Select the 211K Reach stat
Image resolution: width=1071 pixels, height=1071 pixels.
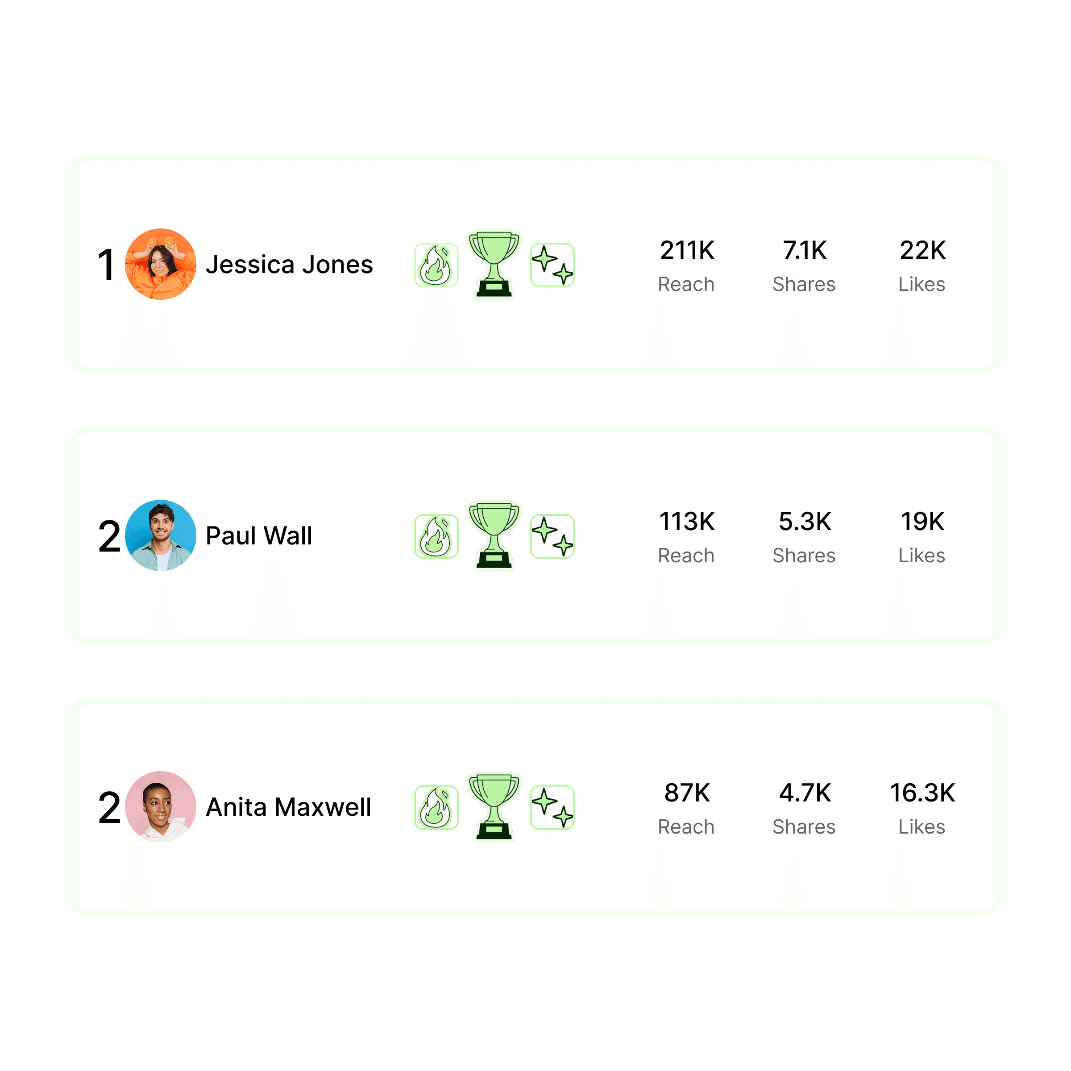pos(686,266)
